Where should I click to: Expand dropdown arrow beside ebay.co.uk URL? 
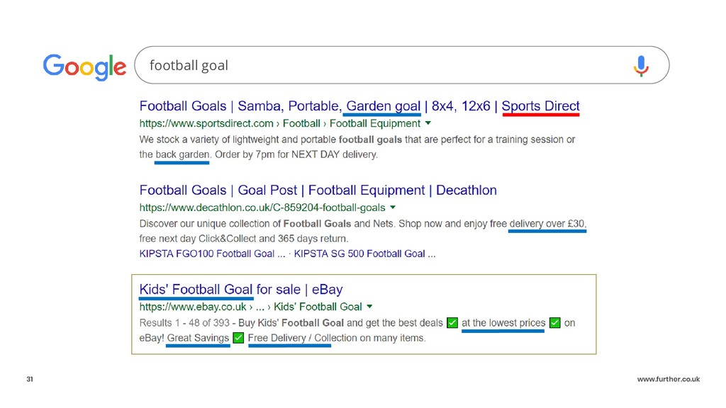pyautogui.click(x=369, y=306)
